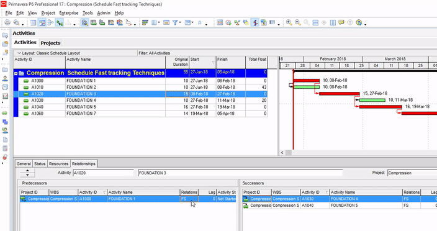Click the hash renumber icon

[199, 22]
